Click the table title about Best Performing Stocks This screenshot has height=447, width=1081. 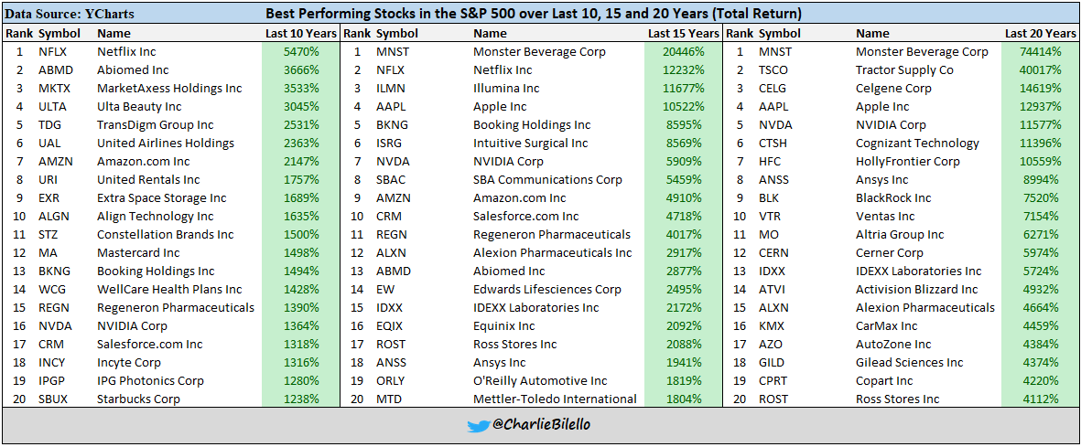[533, 15]
